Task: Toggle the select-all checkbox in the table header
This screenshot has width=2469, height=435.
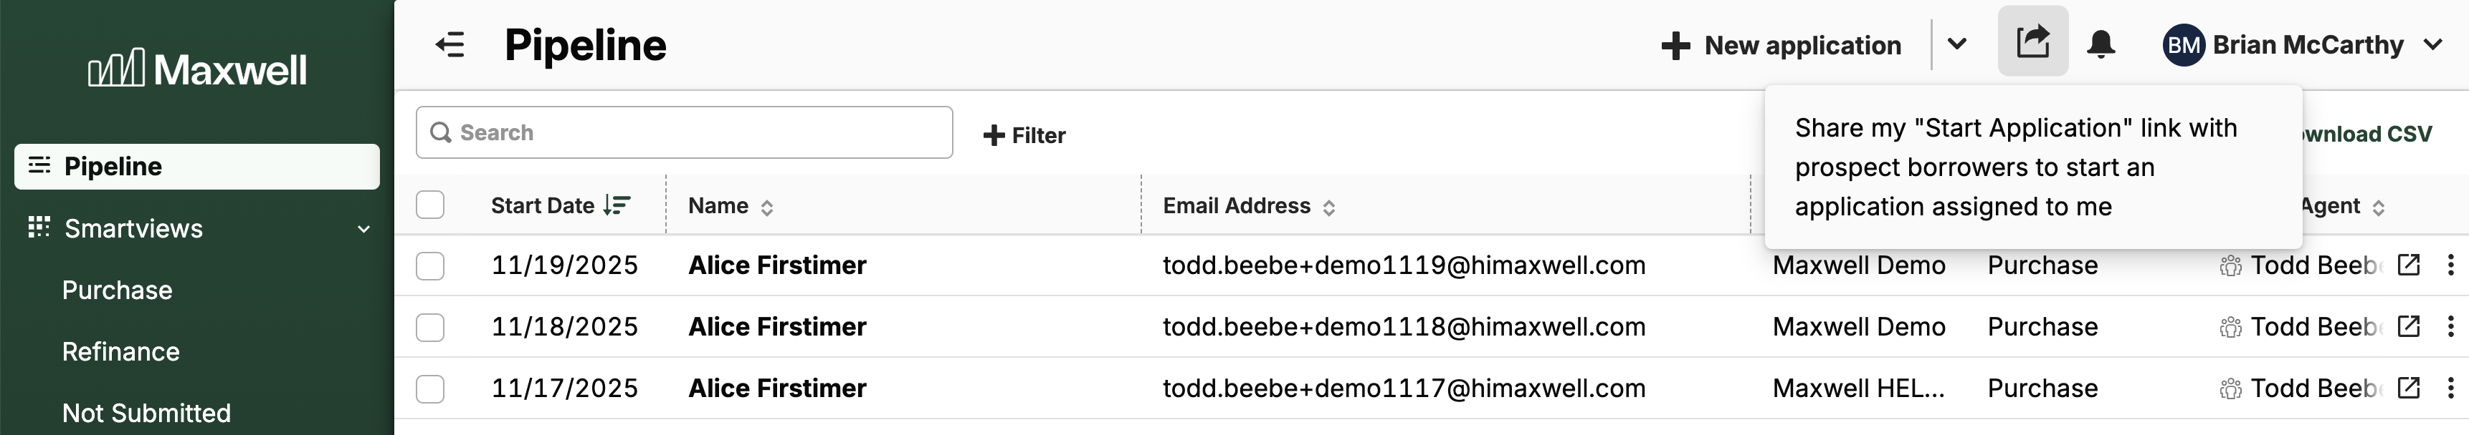Action: (x=430, y=205)
